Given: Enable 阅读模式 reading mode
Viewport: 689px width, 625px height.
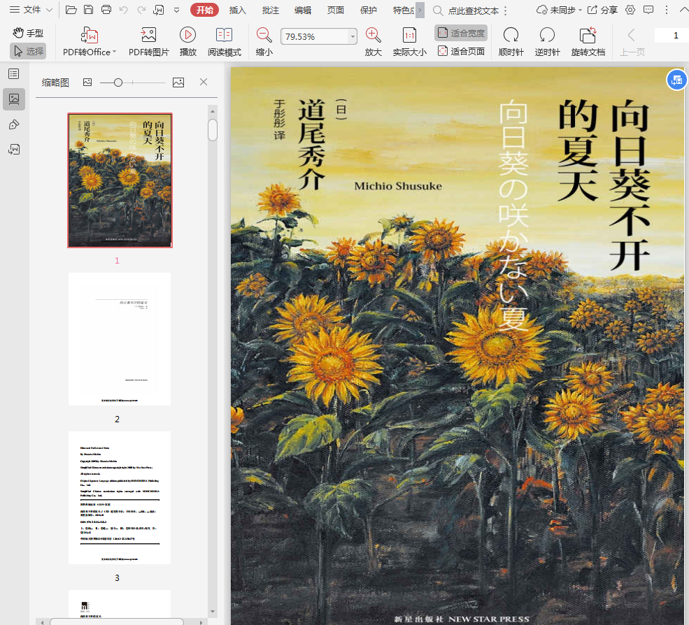Looking at the screenshot, I should (x=224, y=42).
